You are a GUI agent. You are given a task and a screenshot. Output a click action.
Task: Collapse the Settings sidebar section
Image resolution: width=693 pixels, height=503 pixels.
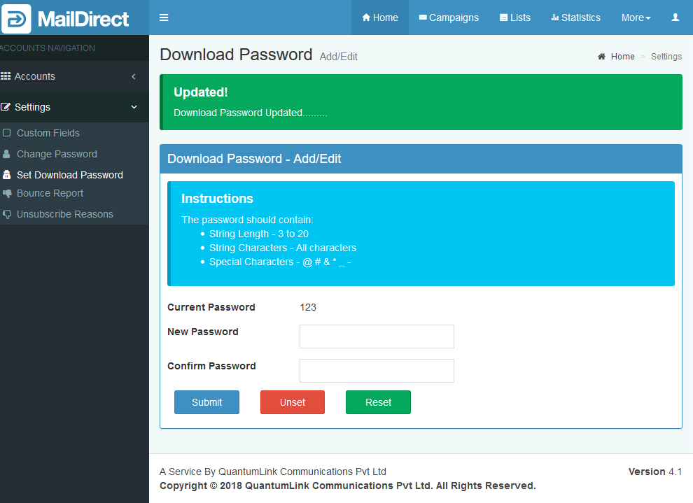(x=70, y=107)
